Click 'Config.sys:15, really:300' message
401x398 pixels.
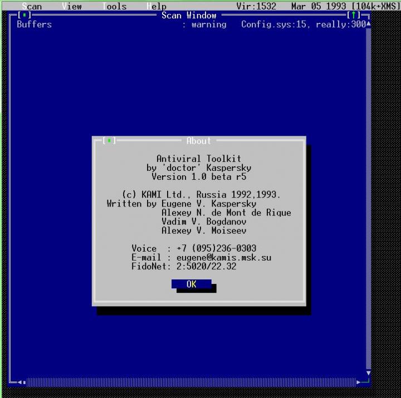(x=304, y=24)
